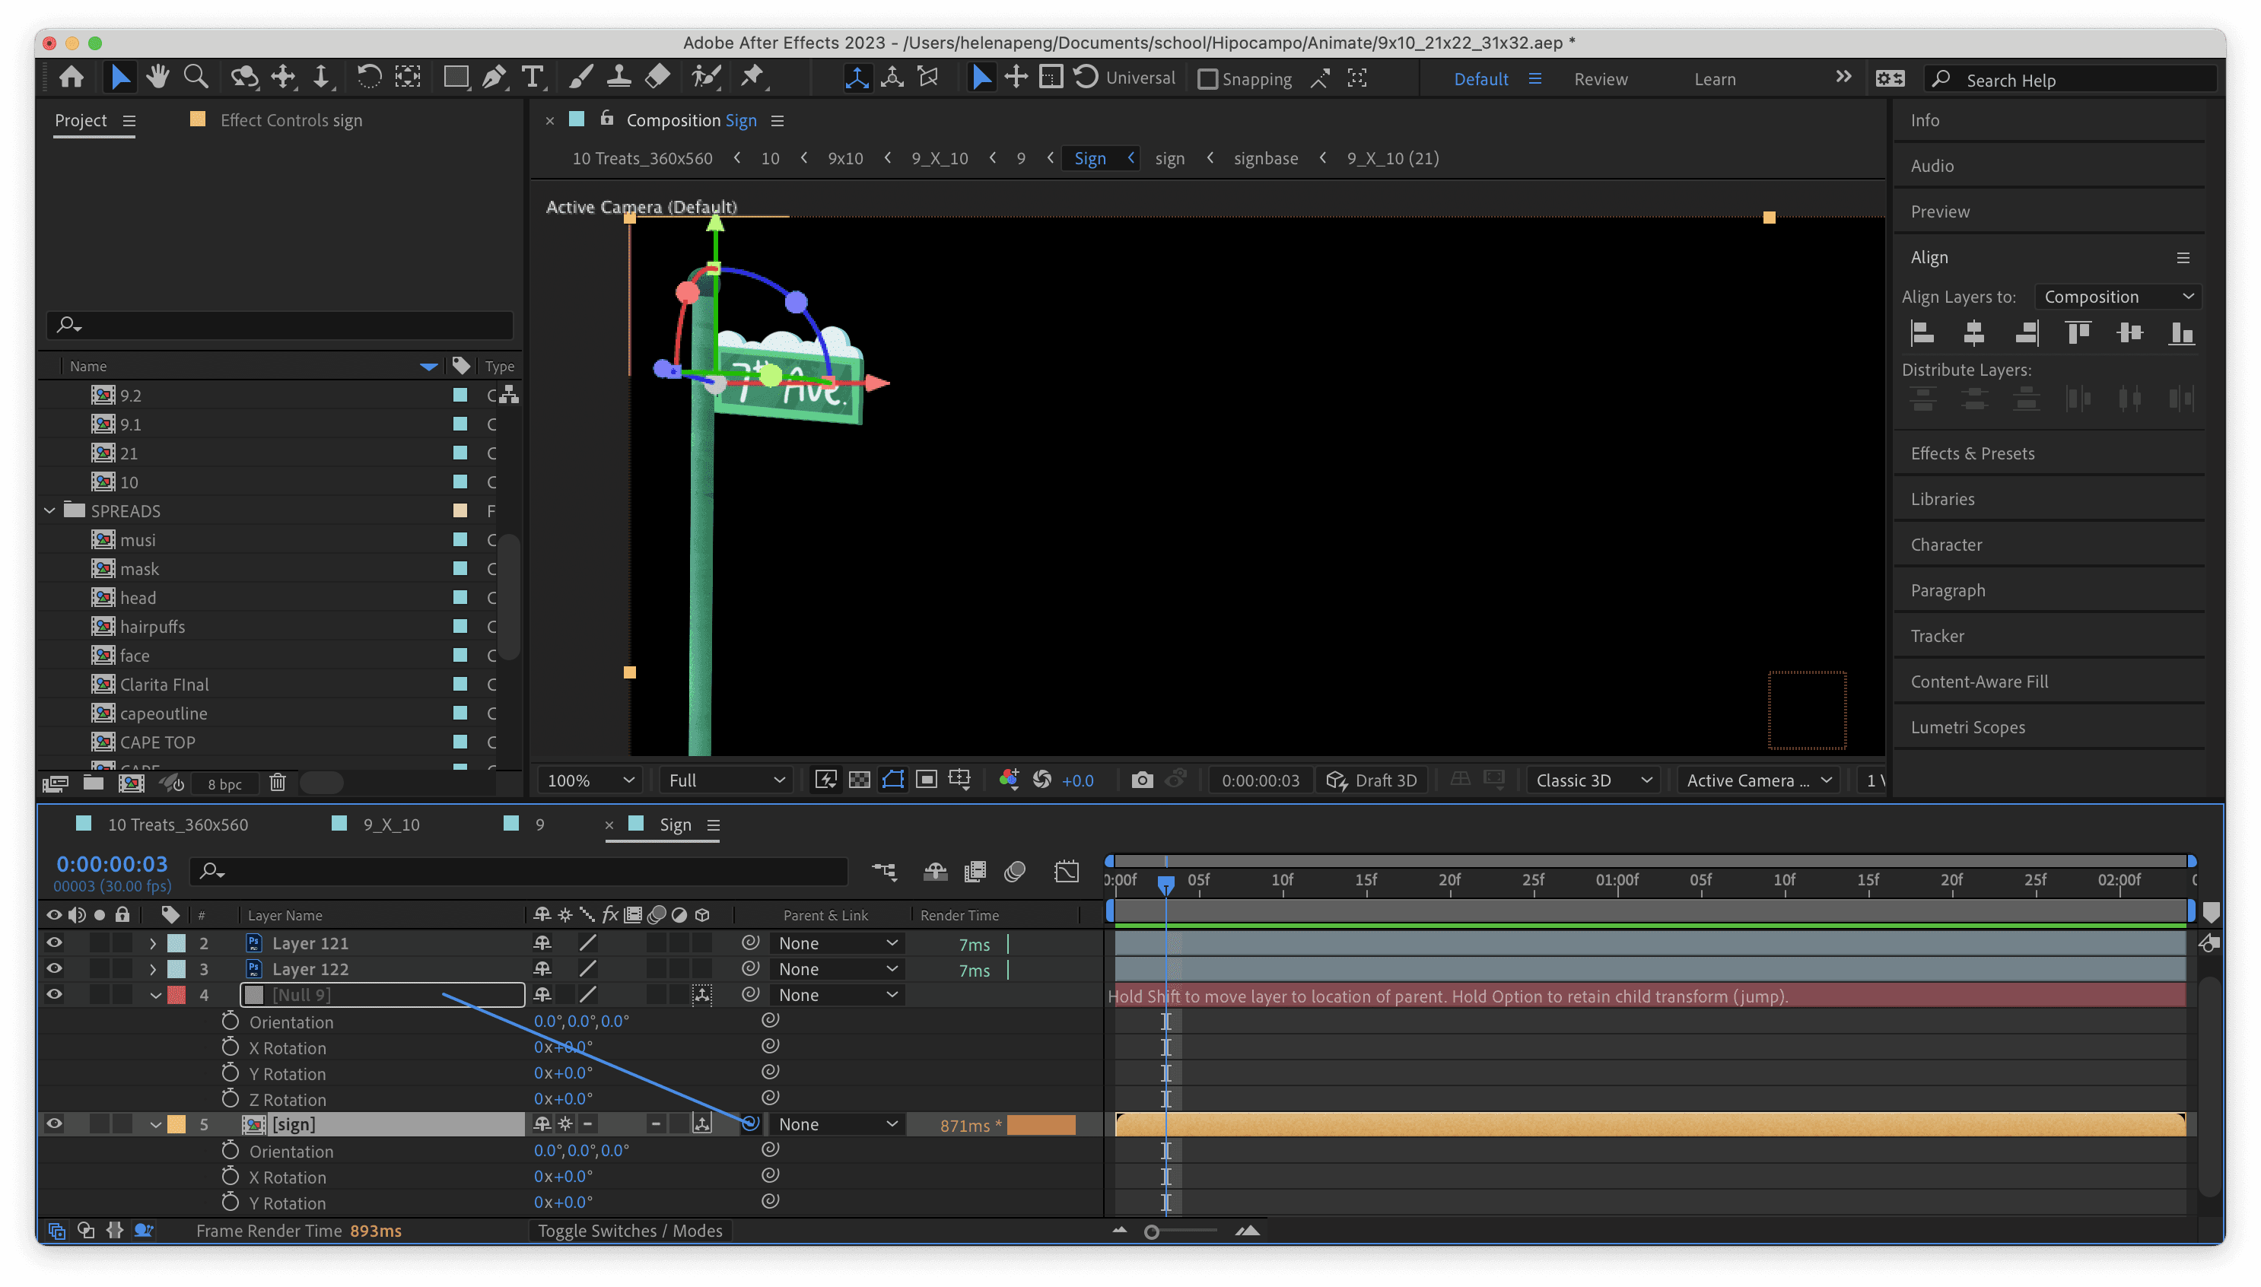The height and width of the screenshot is (1287, 2261).
Task: Hide Layer 121 using eye icon
Action: point(54,942)
